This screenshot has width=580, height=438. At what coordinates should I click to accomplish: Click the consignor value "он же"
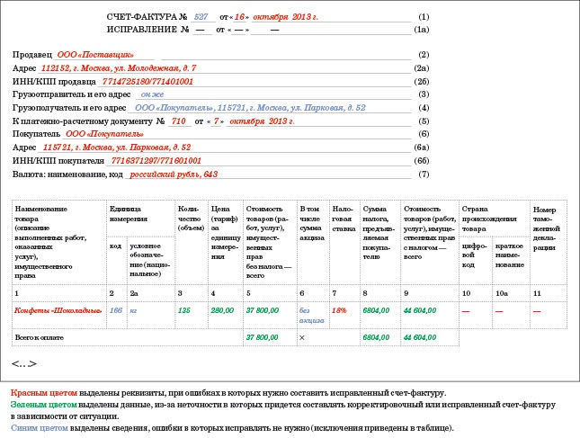(153, 94)
